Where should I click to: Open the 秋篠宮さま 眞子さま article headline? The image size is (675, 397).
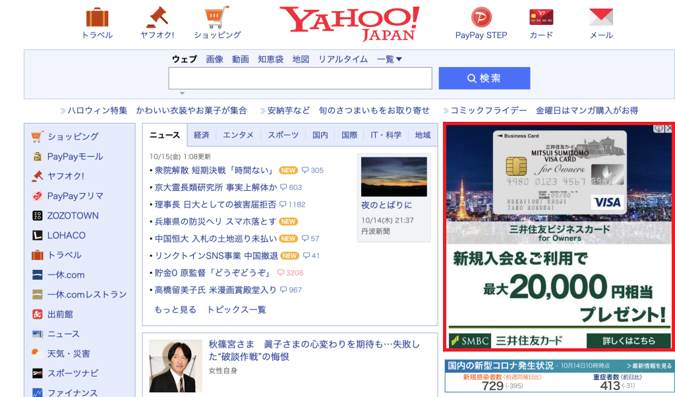[314, 350]
